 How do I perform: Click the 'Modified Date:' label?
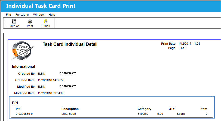[25, 93]
